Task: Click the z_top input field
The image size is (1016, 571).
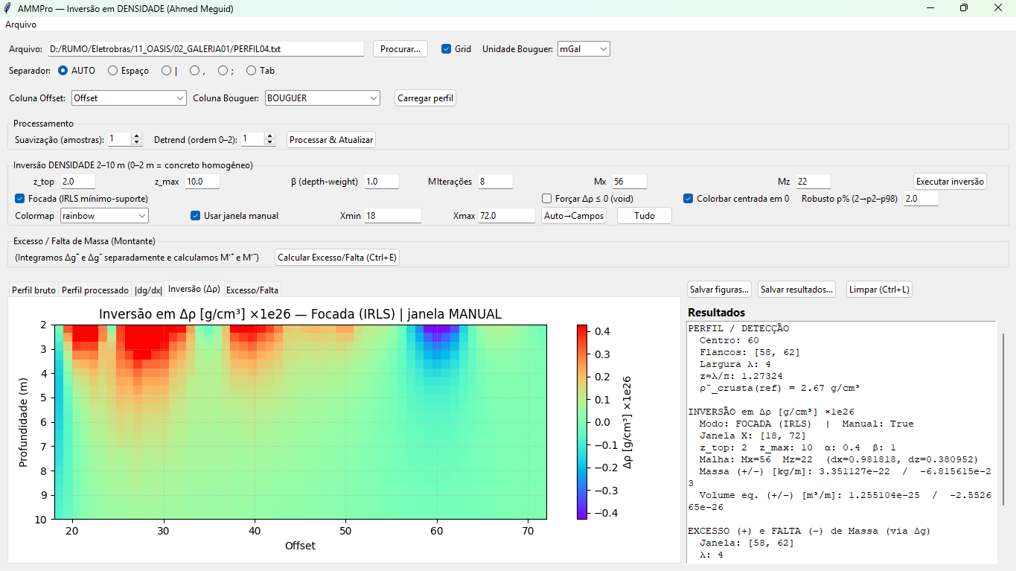Action: pos(77,182)
